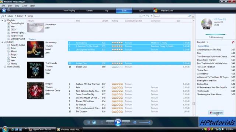
Task: Select the Genre library view
Action: tap(13, 57)
